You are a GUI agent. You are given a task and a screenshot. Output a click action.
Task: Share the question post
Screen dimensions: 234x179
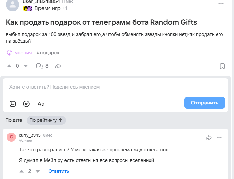[58, 66]
